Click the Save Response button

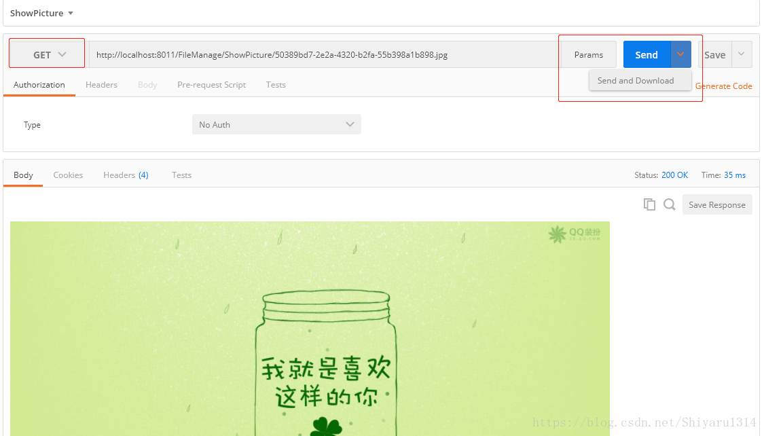(x=717, y=204)
